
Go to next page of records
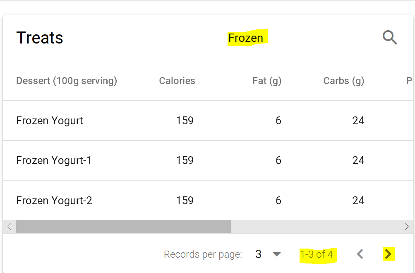click(388, 254)
